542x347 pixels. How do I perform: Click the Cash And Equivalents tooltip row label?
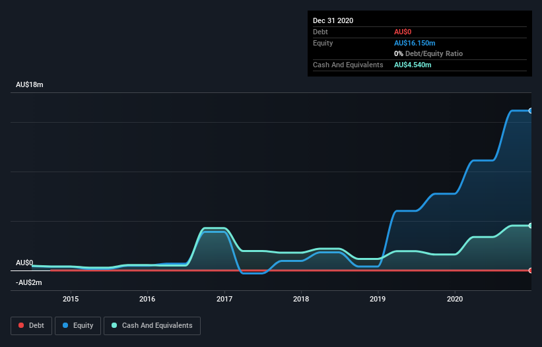(348, 65)
